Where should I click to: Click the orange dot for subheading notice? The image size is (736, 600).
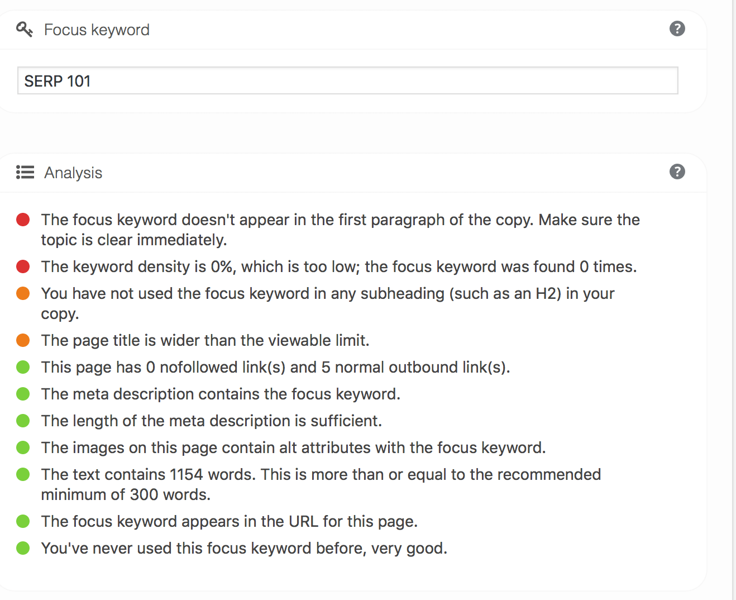23,293
